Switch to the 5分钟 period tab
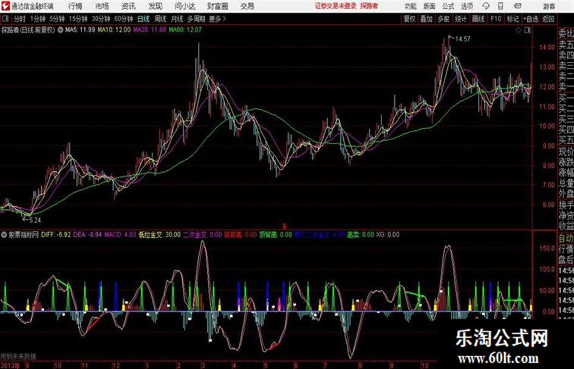 tap(56, 19)
